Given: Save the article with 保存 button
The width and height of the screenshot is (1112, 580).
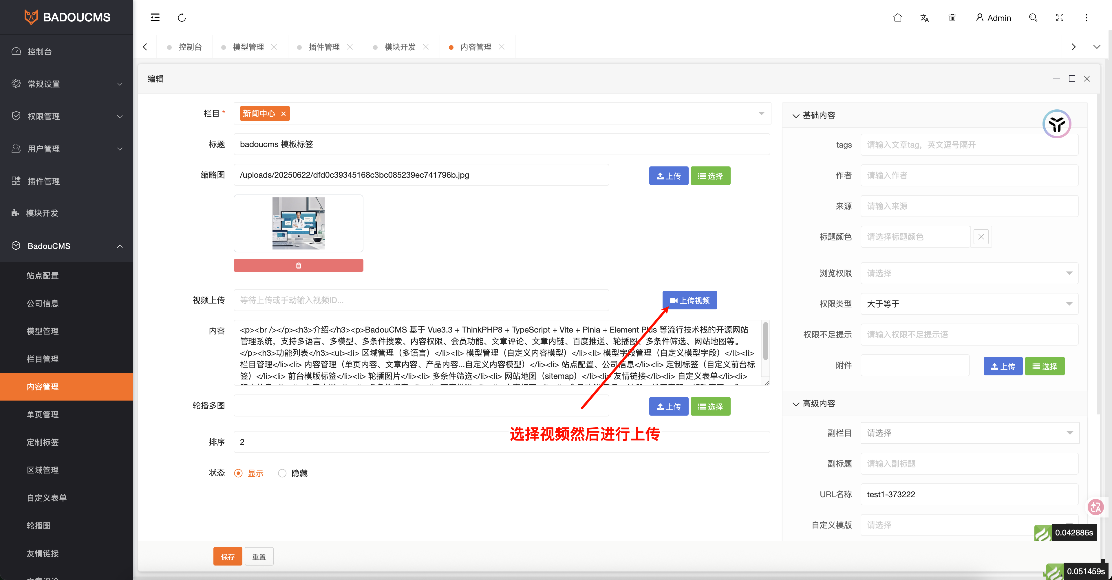Looking at the screenshot, I should click(x=228, y=556).
